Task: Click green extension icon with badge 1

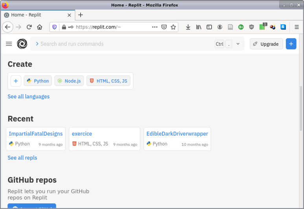Action: coord(263,27)
